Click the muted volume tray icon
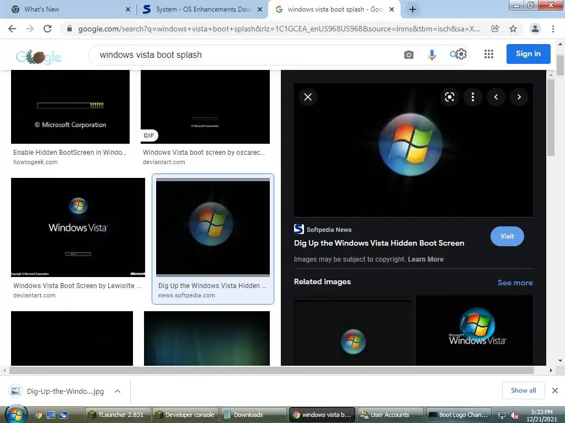The image size is (565, 423). coord(515,415)
